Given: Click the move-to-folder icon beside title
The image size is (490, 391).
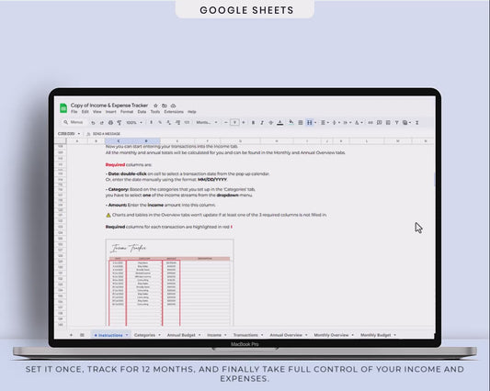Looking at the screenshot, I should pyautogui.click(x=165, y=106).
